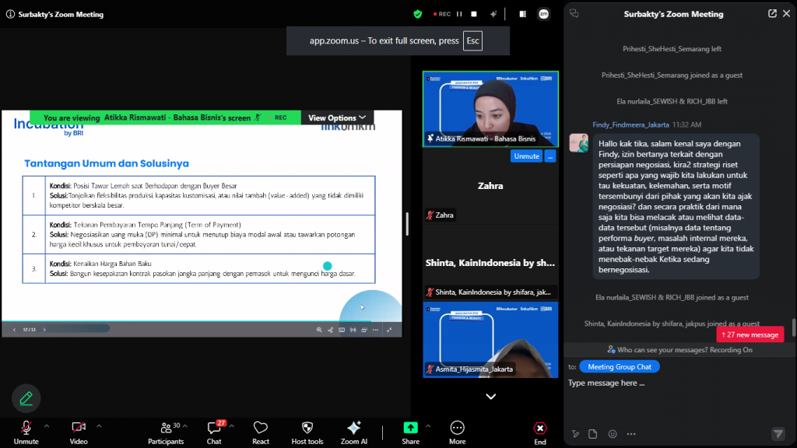This screenshot has height=448, width=797.
Task: Attach a file in chat
Action: click(x=592, y=434)
